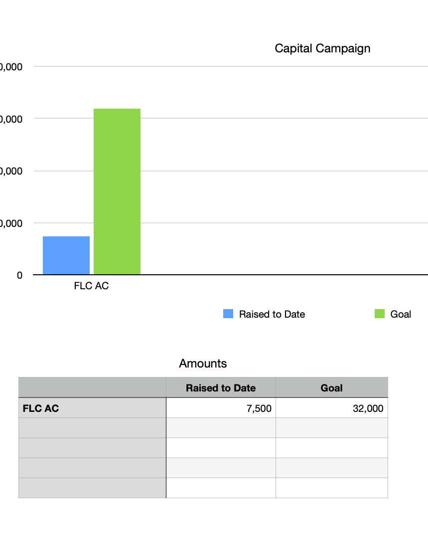428x557 pixels.
Task: Select the top-left blank table header cell
Action: (x=92, y=387)
